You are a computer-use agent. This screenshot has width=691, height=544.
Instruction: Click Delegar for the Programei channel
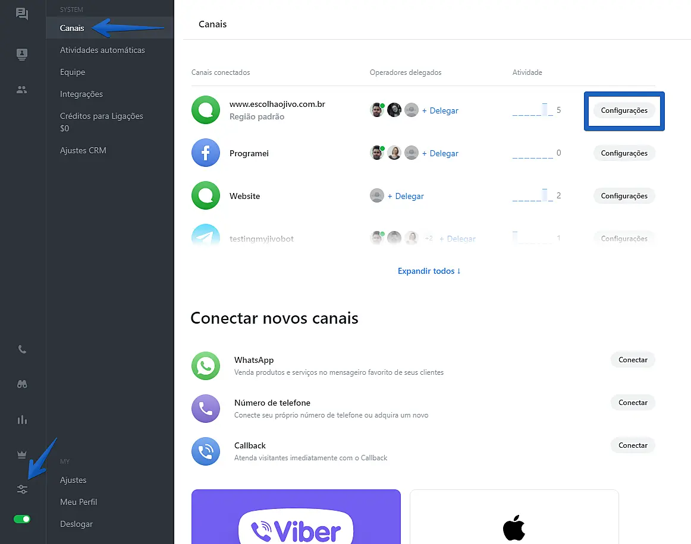pos(440,153)
